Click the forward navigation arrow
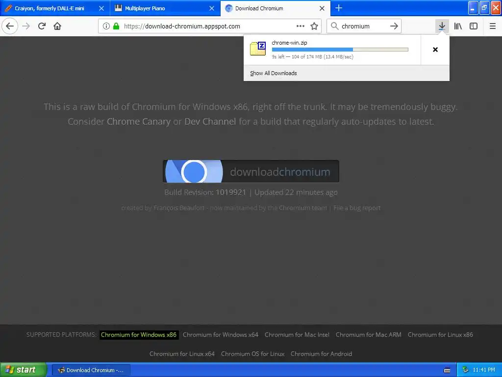Viewport: 502px width, 377px height. tap(26, 26)
